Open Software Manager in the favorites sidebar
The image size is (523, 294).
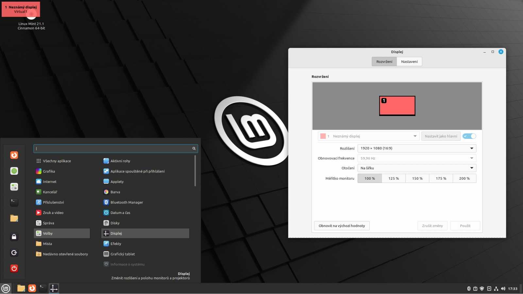14,171
